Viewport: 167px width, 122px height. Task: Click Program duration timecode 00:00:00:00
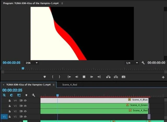pos(156,63)
